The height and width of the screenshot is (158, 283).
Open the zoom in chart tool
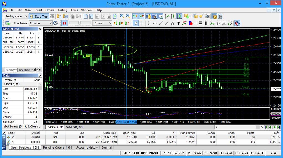[122, 16]
